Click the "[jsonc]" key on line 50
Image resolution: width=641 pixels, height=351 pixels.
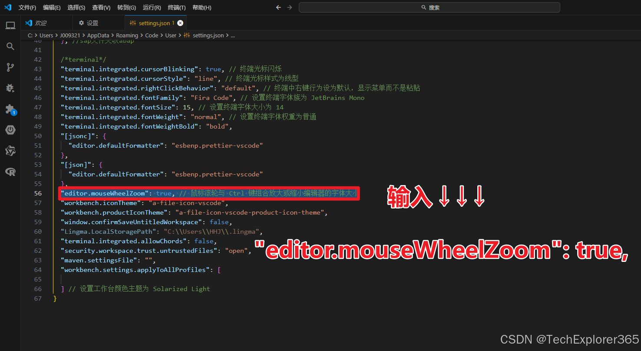click(78, 136)
